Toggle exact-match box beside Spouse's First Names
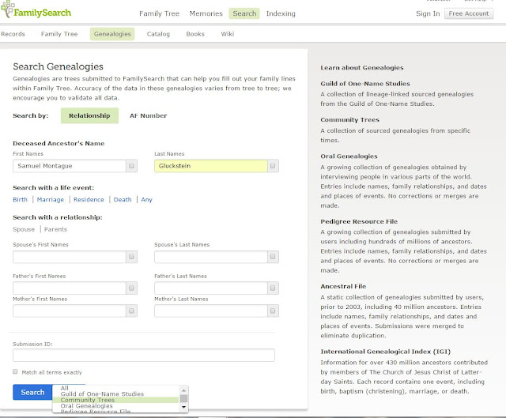 (x=131, y=257)
